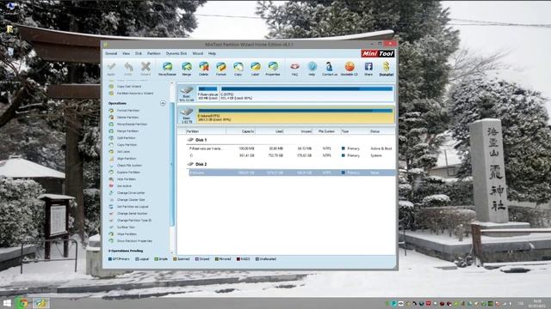This screenshot has height=309, width=551.
Task: Select the second disk icon in disk map
Action: [187, 115]
